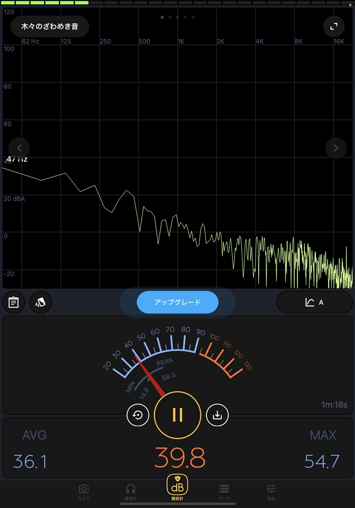Switch to the カメラ tab

pyautogui.click(x=83, y=492)
